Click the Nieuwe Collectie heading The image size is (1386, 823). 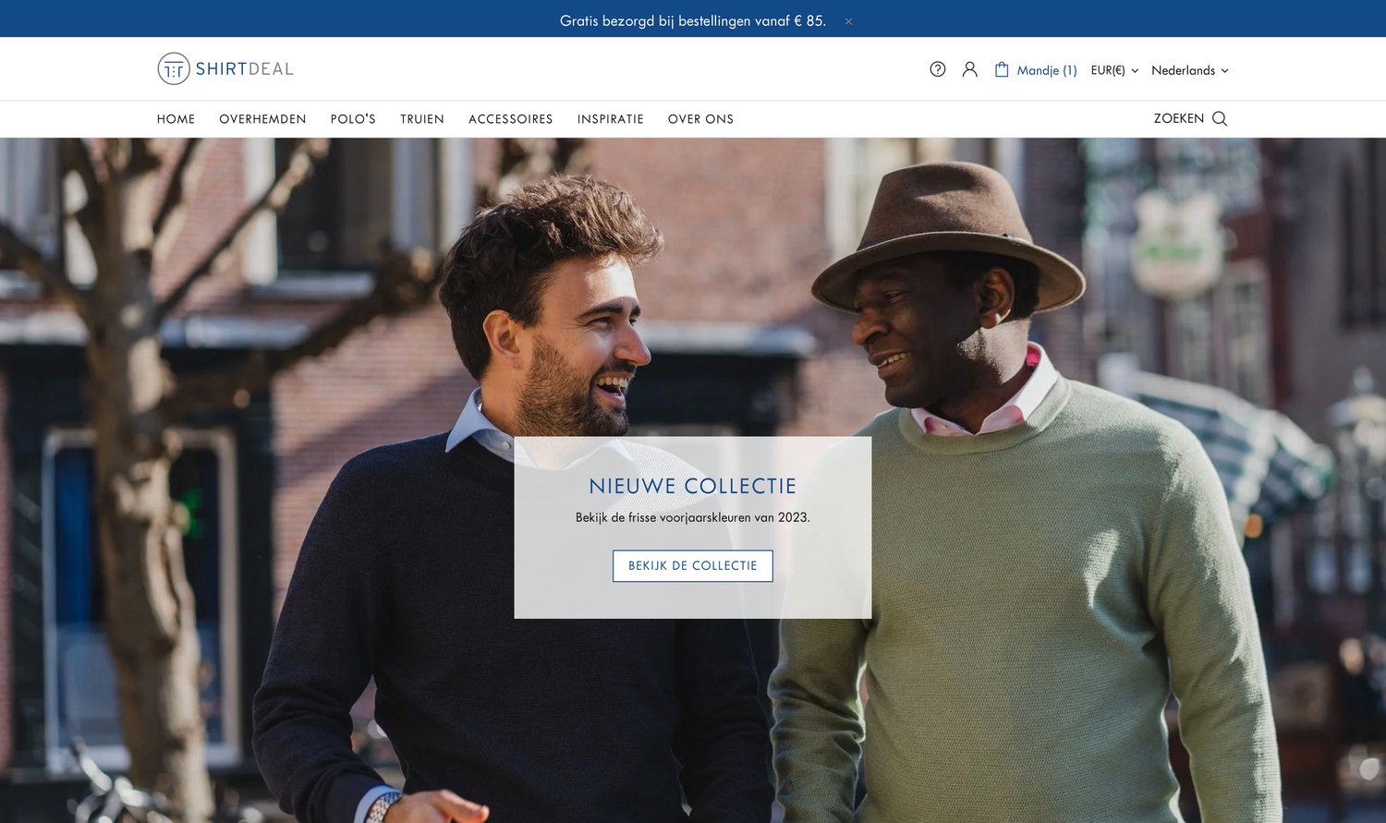(692, 486)
